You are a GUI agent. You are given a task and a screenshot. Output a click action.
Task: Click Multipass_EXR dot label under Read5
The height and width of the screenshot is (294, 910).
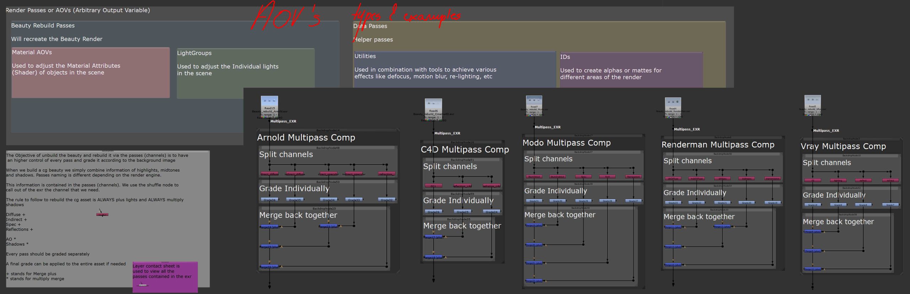(x=826, y=130)
